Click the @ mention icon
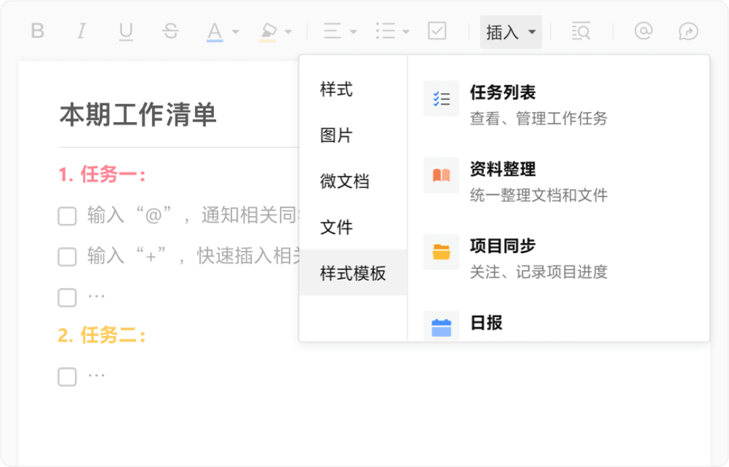Image resolution: width=729 pixels, height=467 pixels. [644, 31]
